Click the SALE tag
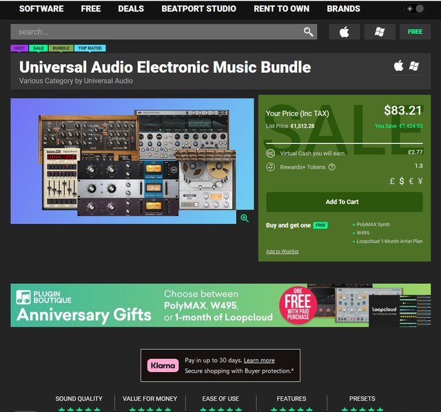This screenshot has width=441, height=412. point(39,48)
